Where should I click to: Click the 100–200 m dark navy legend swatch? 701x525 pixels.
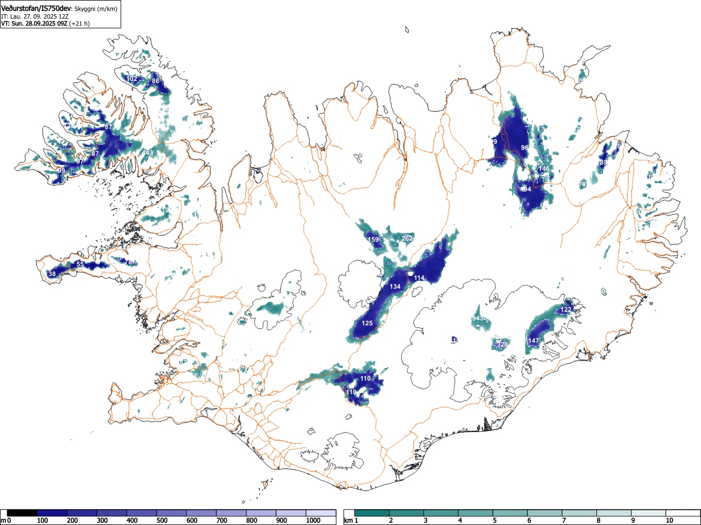pos(52,513)
